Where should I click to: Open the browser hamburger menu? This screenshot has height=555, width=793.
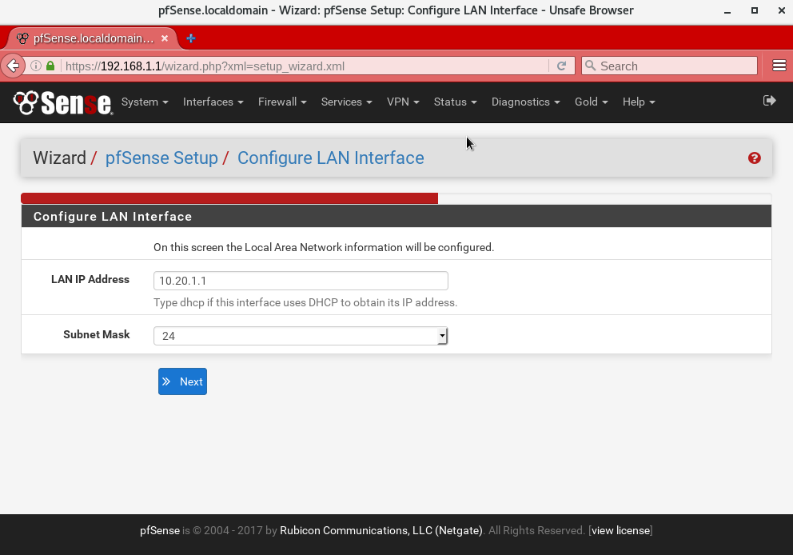tap(779, 66)
